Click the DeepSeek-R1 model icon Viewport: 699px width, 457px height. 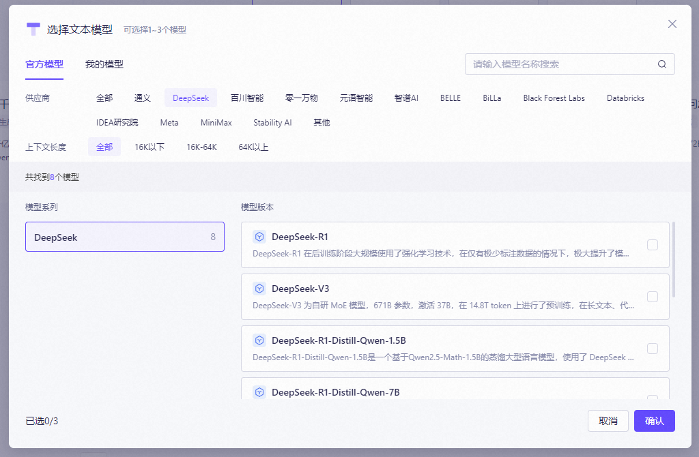[259, 237]
